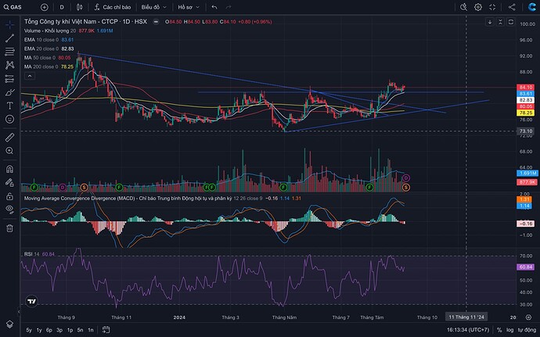Toggle tự động auto scale
The height and width of the screenshot is (337, 540).
click(527, 330)
